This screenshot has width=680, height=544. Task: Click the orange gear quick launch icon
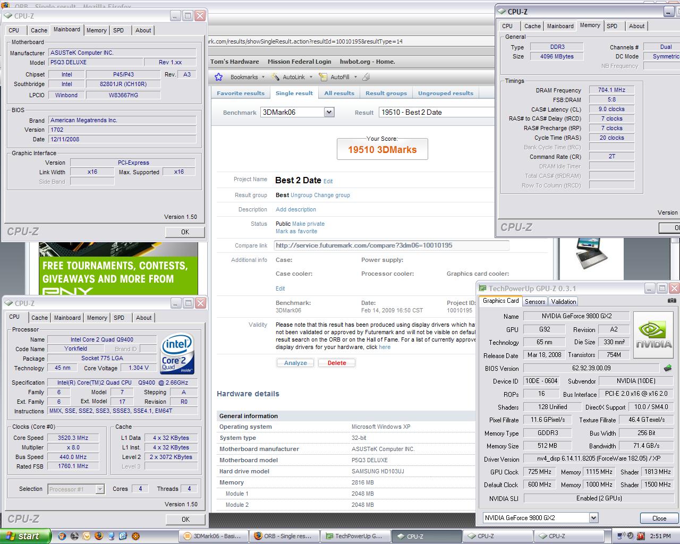click(x=135, y=536)
